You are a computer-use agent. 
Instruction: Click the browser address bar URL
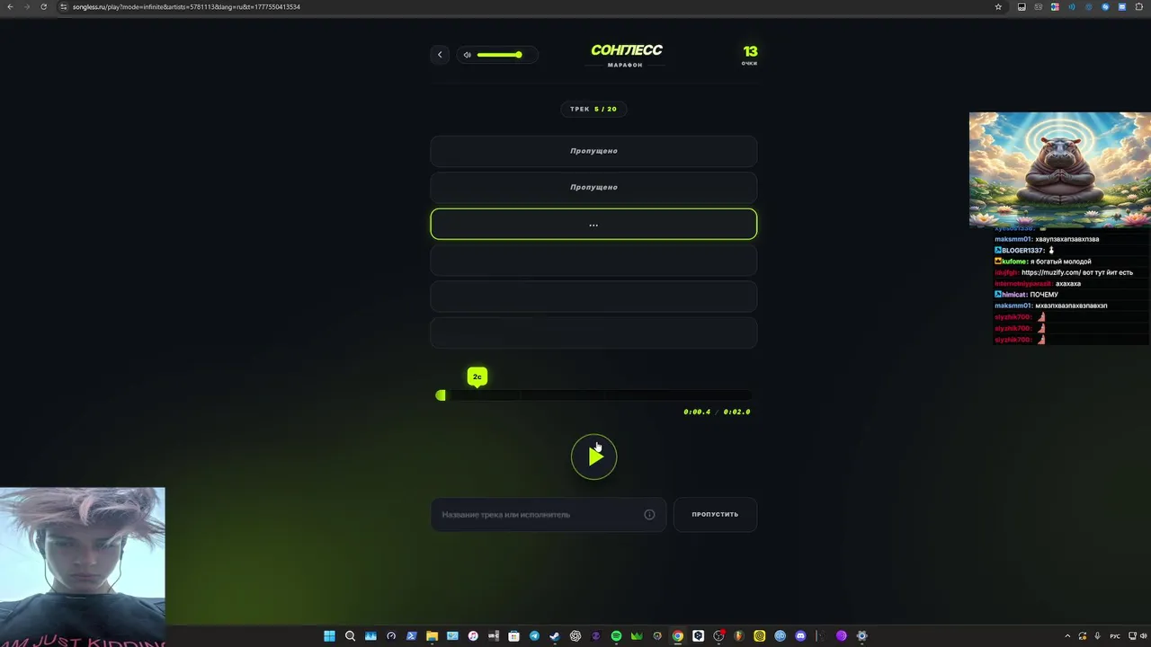coord(186,6)
